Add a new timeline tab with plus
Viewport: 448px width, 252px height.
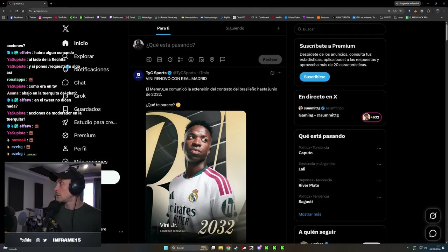tap(278, 28)
